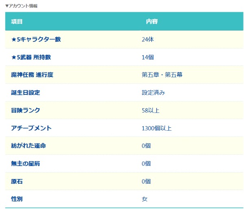Click the 1300個以上 value cell

click(x=157, y=128)
